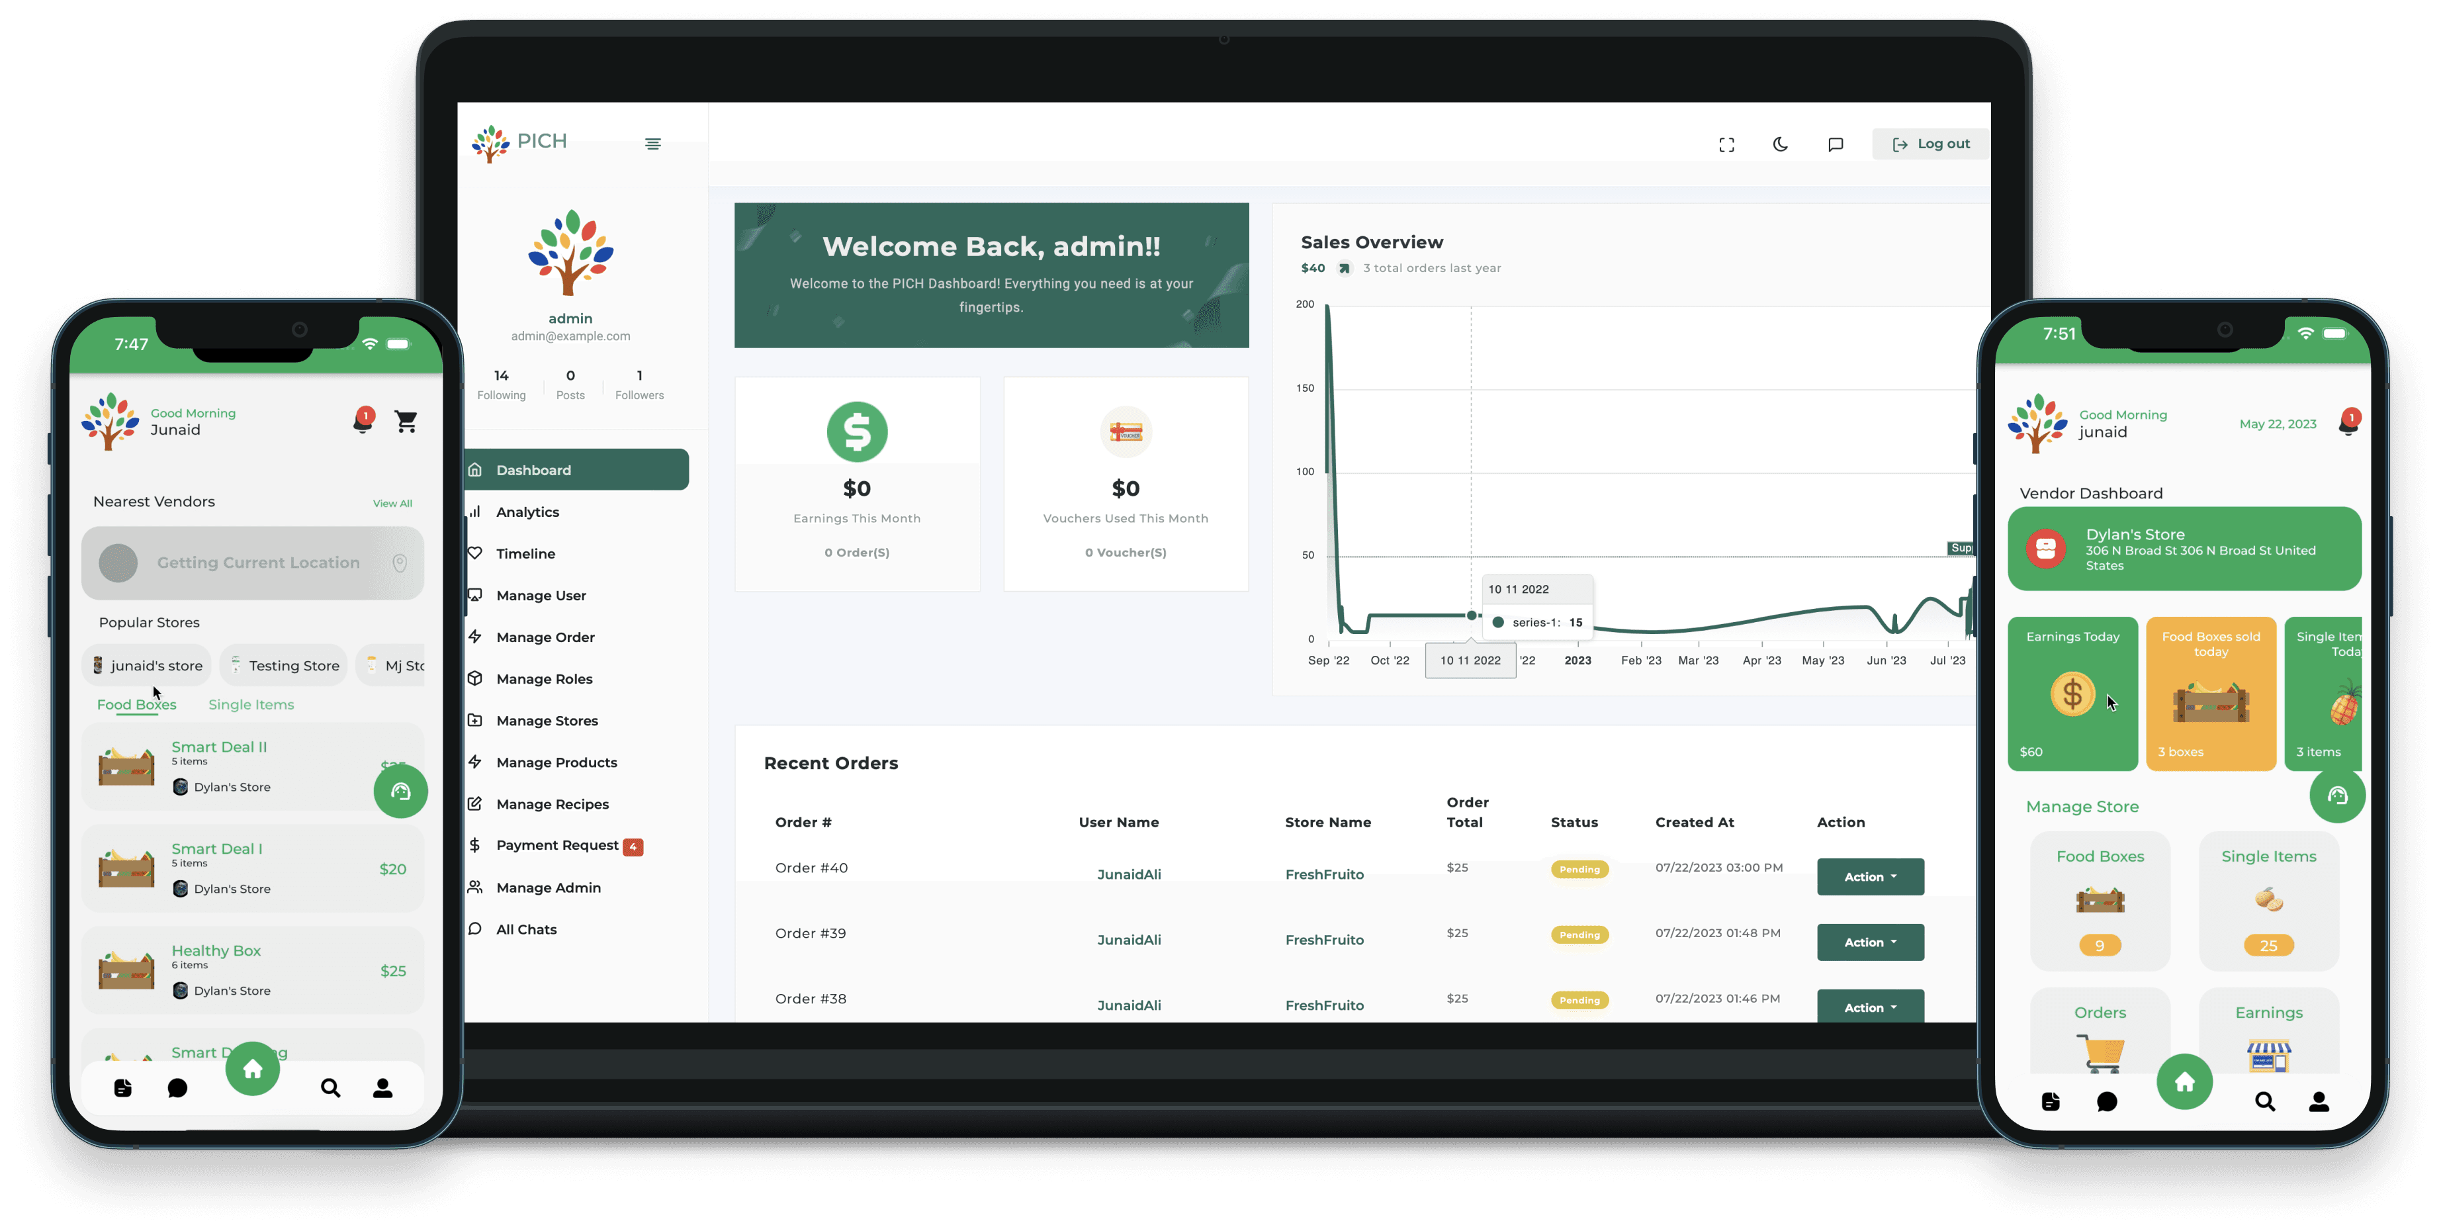This screenshot has height=1227, width=2441.
Task: Open the chat bubble icon in dashboard header
Action: click(1836, 144)
